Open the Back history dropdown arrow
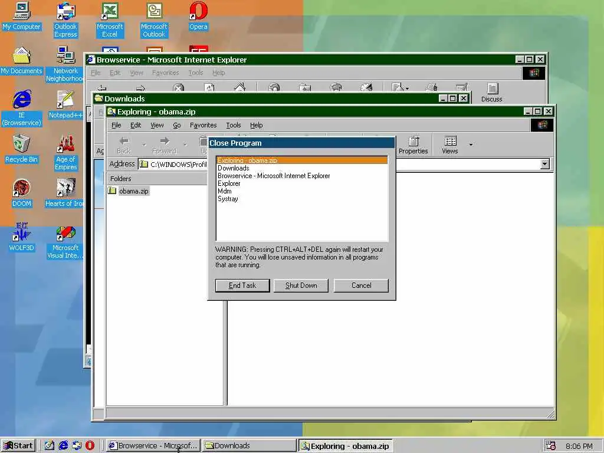The height and width of the screenshot is (453, 604). point(144,145)
